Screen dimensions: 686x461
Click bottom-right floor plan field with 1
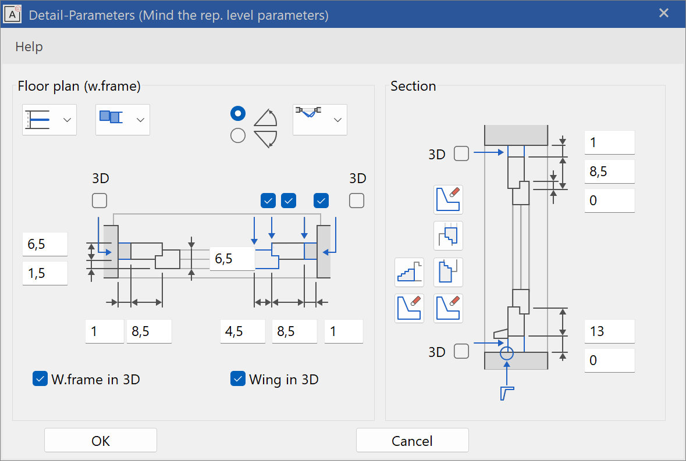(344, 331)
